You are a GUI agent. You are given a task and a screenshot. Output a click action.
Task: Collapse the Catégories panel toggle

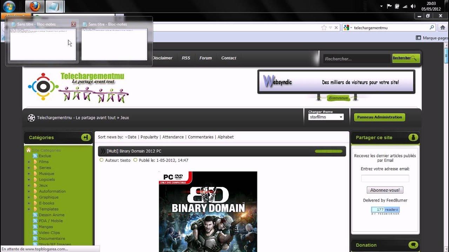pos(86,138)
